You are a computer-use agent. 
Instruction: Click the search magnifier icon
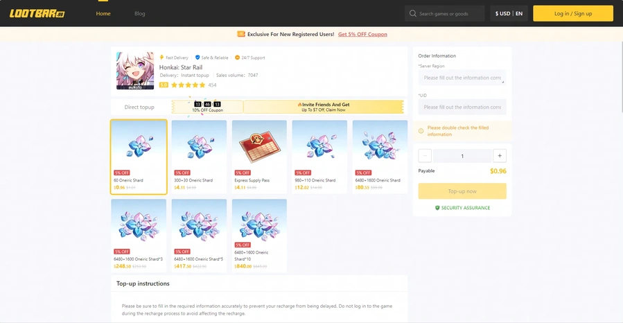pos(413,13)
